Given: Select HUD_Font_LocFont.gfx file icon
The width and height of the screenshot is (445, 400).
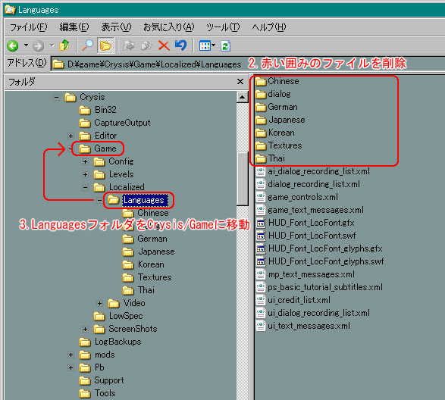Looking at the screenshot, I should click(261, 223).
